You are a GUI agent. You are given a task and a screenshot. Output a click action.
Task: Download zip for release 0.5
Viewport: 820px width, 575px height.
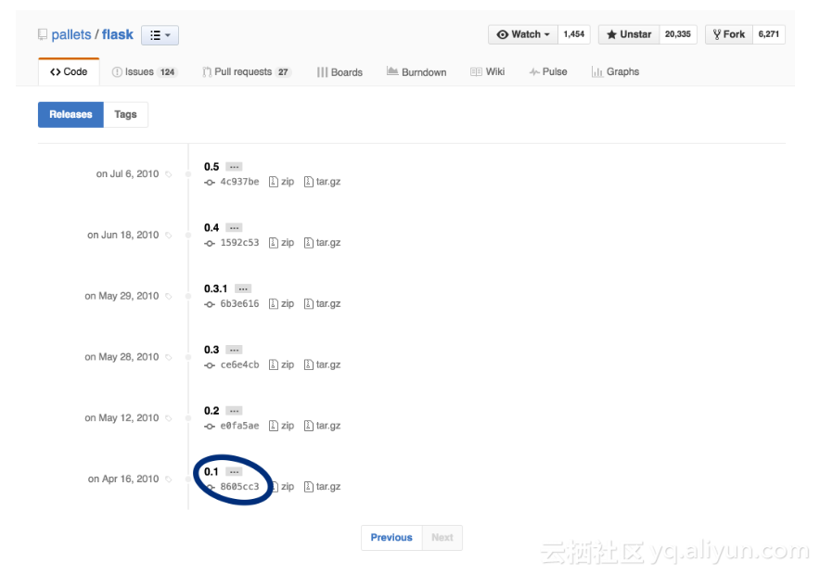pyautogui.click(x=282, y=182)
